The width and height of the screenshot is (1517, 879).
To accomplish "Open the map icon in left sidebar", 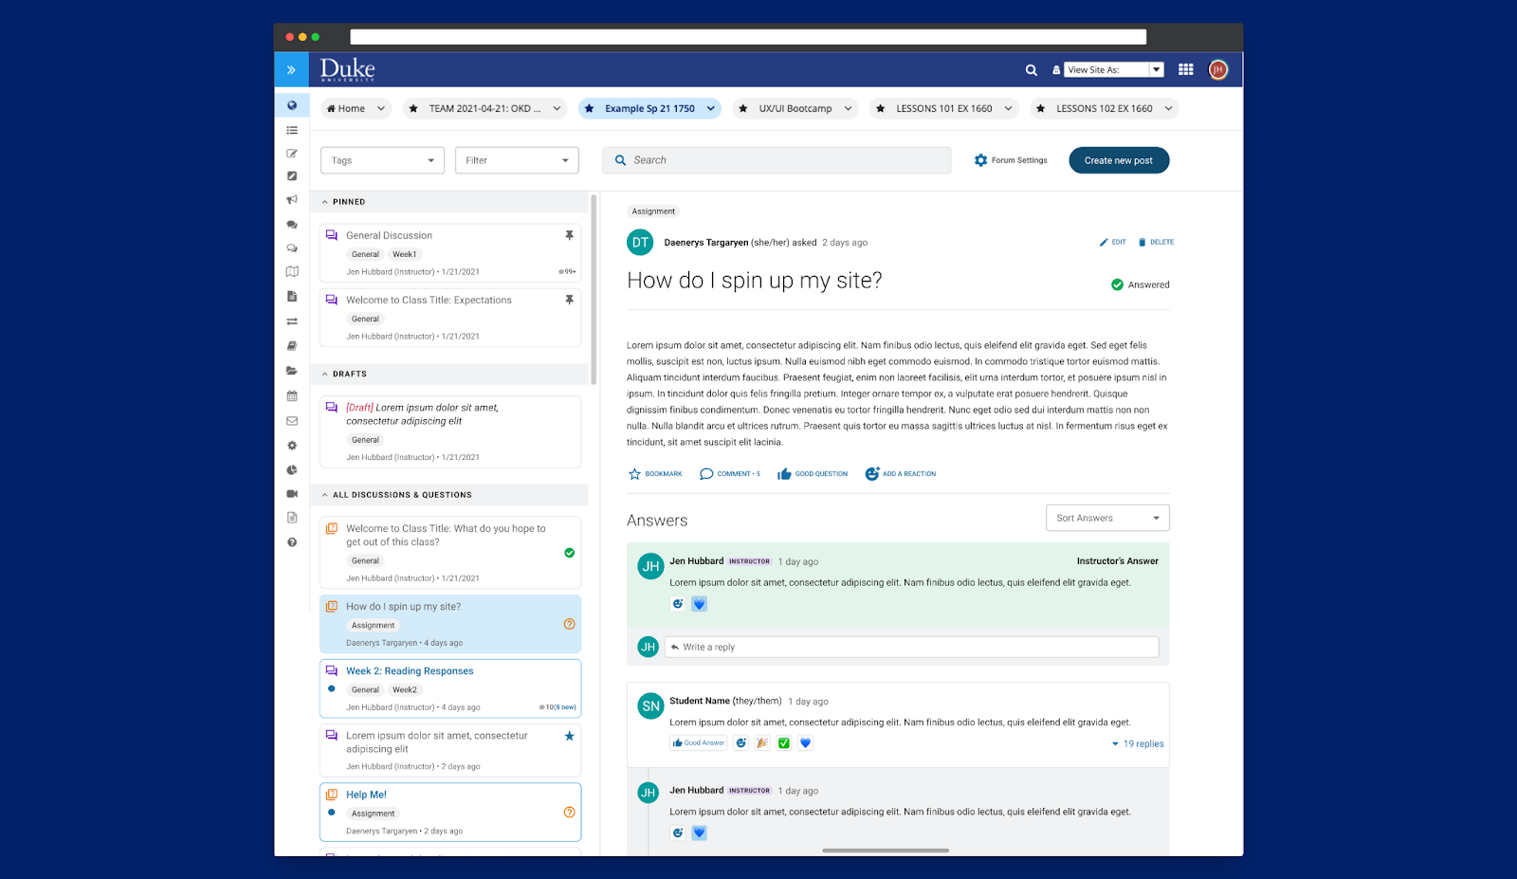I will tap(292, 271).
